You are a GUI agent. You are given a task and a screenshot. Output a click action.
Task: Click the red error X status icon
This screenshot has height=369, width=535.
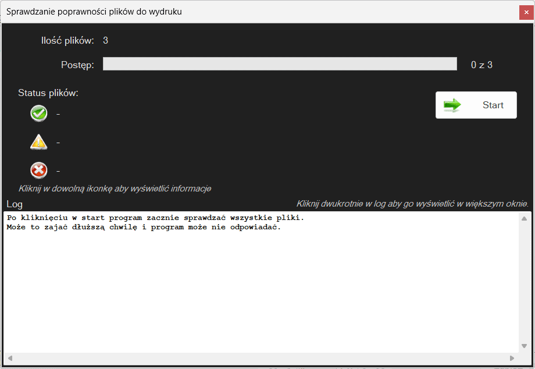38,171
